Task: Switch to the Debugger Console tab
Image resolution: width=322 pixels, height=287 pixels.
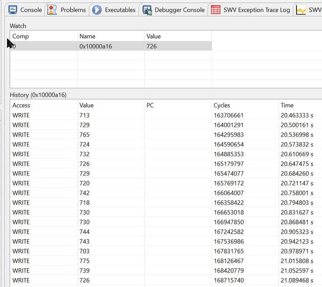Action: [174, 10]
